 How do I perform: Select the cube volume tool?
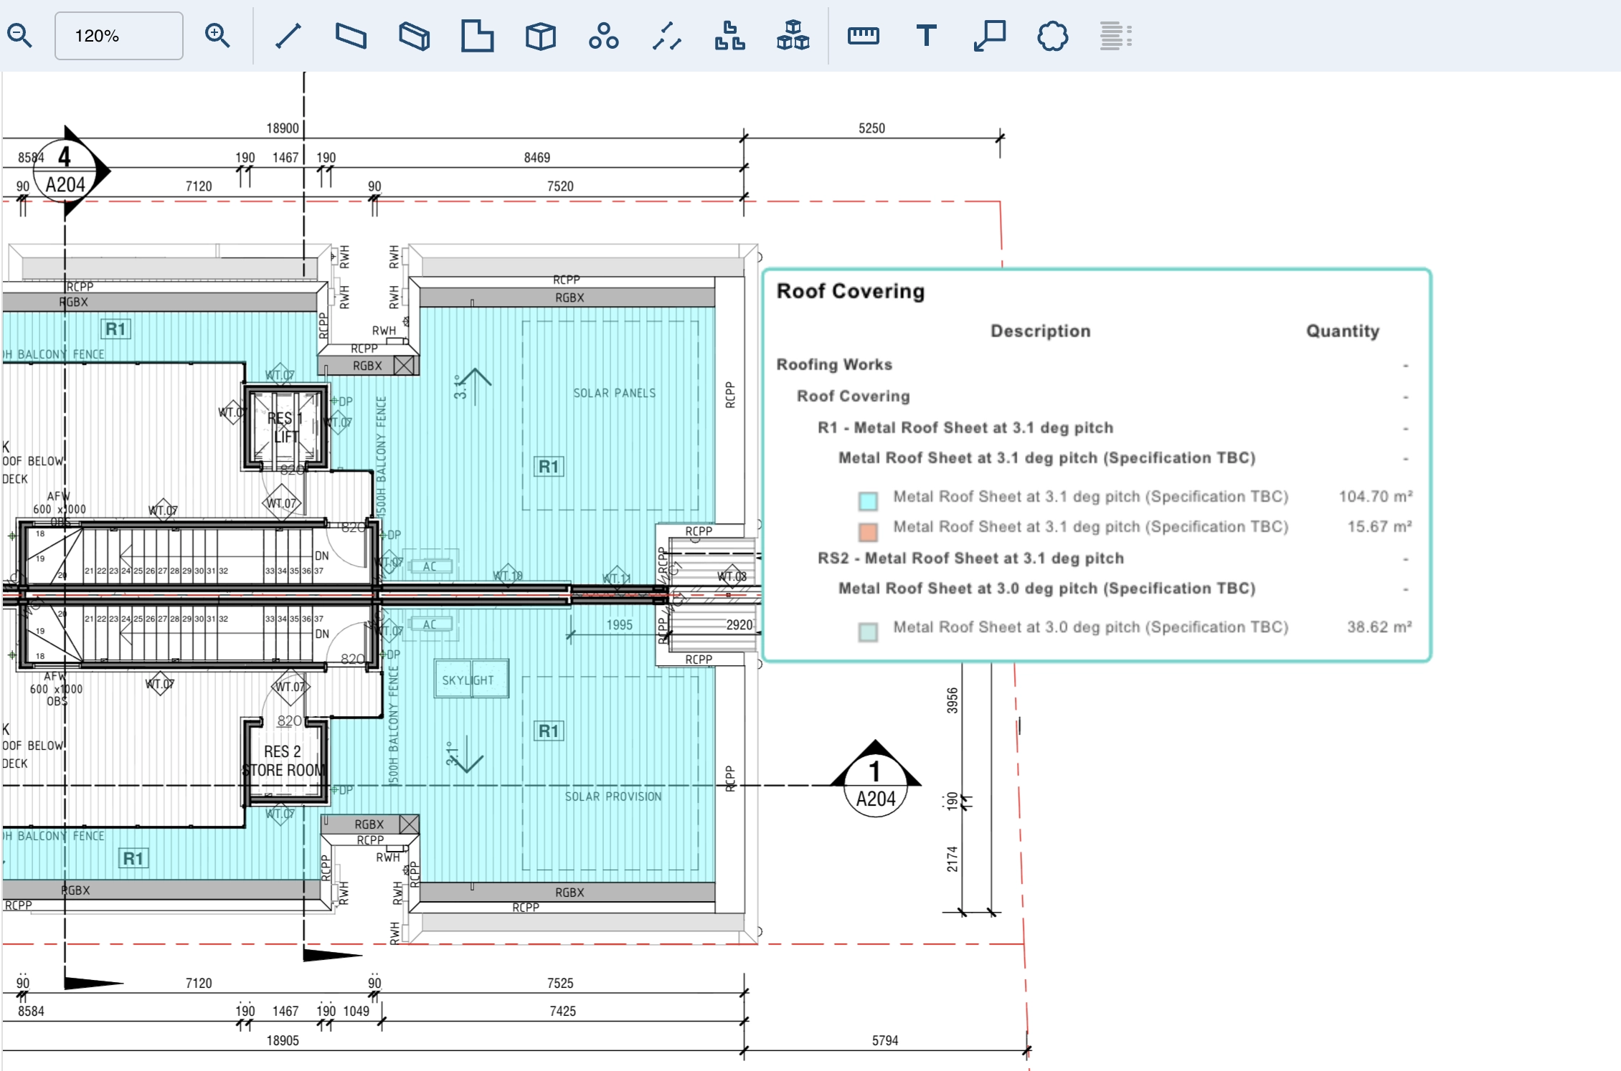540,36
